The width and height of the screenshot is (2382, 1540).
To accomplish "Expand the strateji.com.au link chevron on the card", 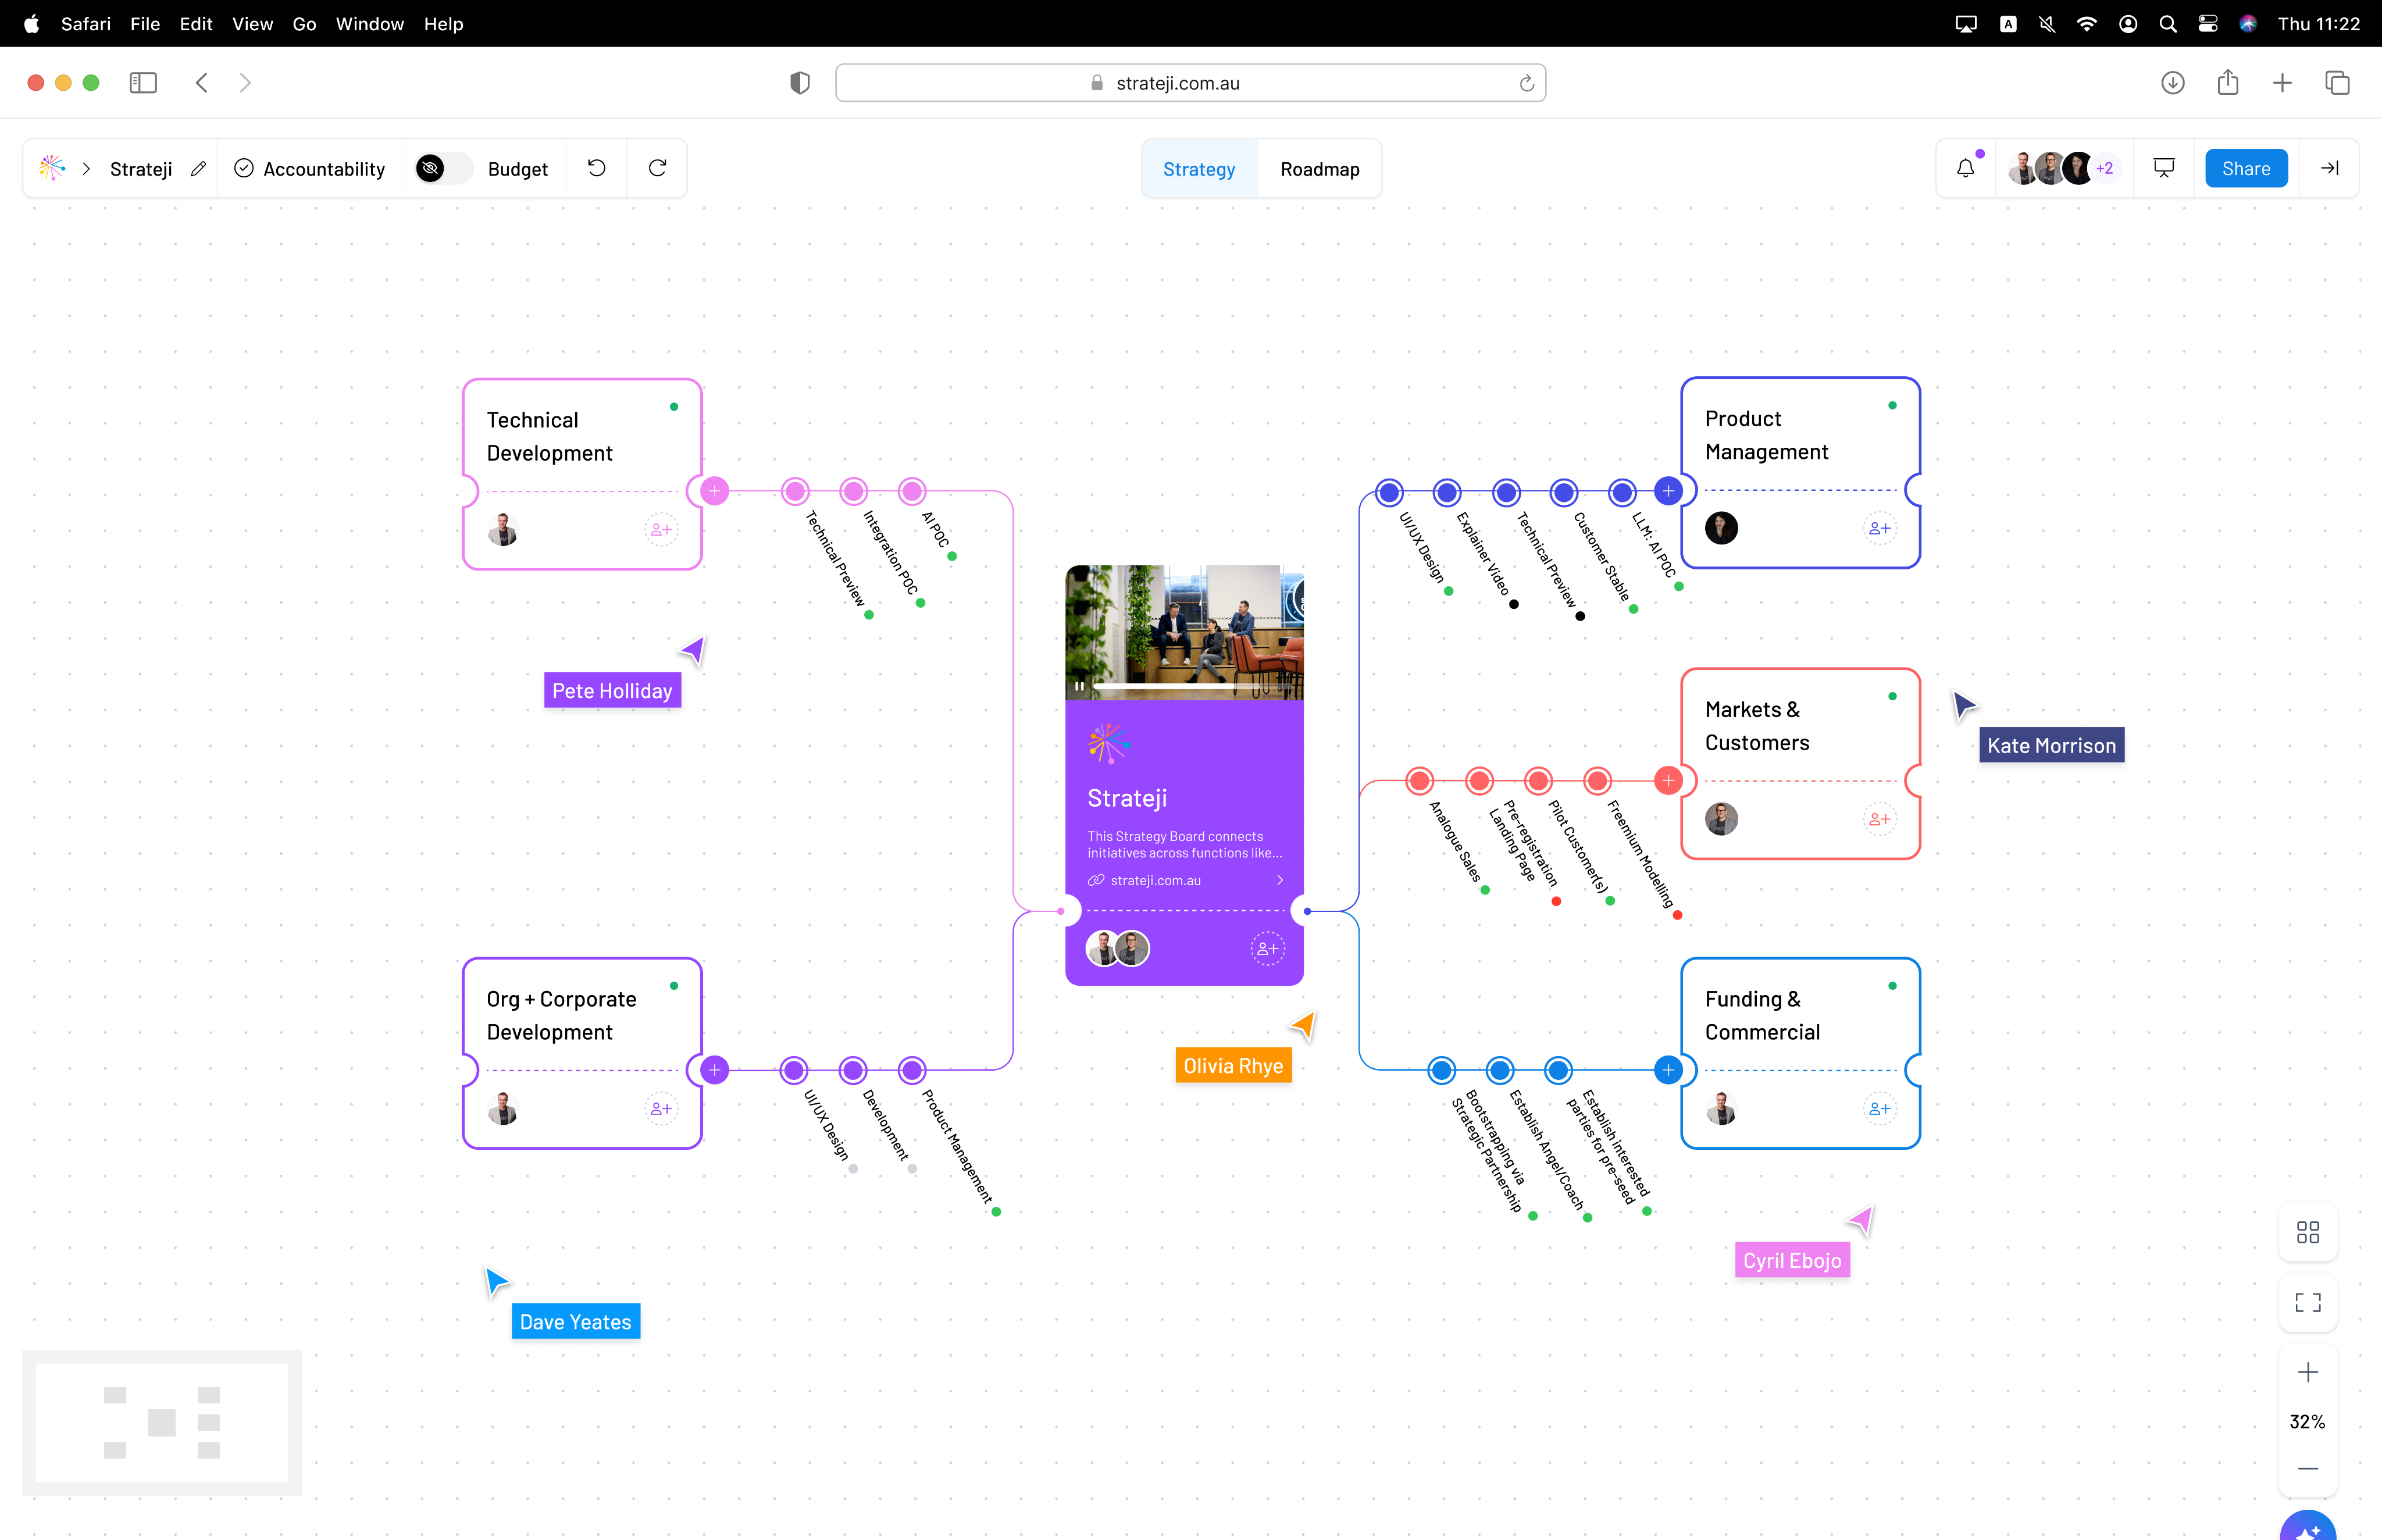I will [x=1279, y=880].
